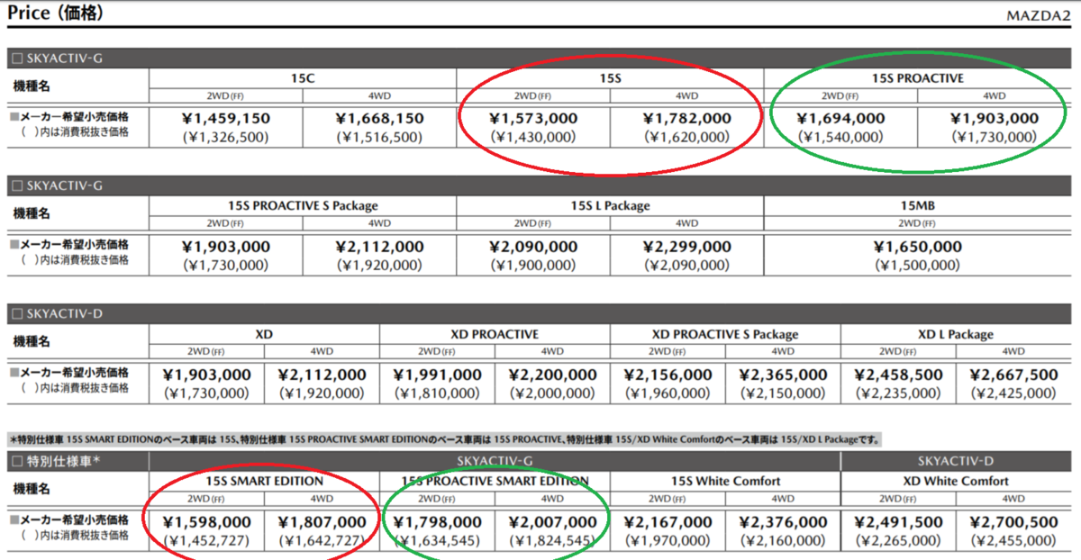This screenshot has height=560, width=1081.
Task: Click the tax-excluded price (¥2,000,000)
Action: 552,393
